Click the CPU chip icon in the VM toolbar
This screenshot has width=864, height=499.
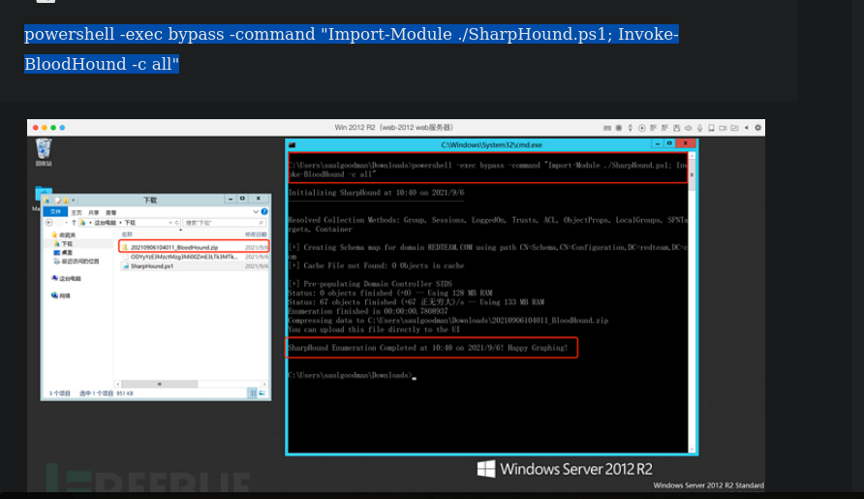coord(619,128)
